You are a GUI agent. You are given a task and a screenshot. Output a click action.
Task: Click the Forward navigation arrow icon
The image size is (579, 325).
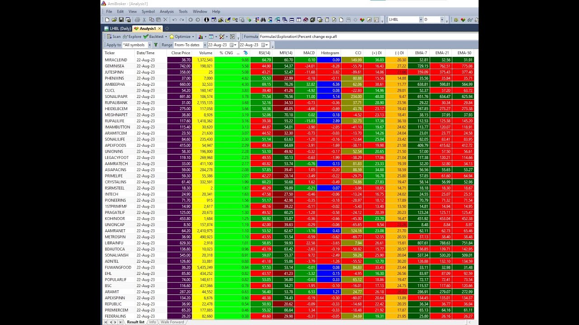pos(198,19)
